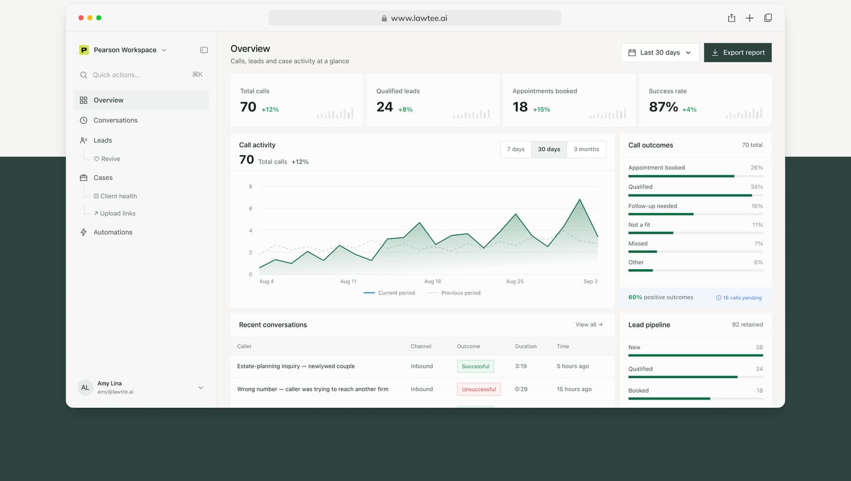The width and height of the screenshot is (851, 481).
Task: Click the browser share icon
Action: tap(732, 18)
